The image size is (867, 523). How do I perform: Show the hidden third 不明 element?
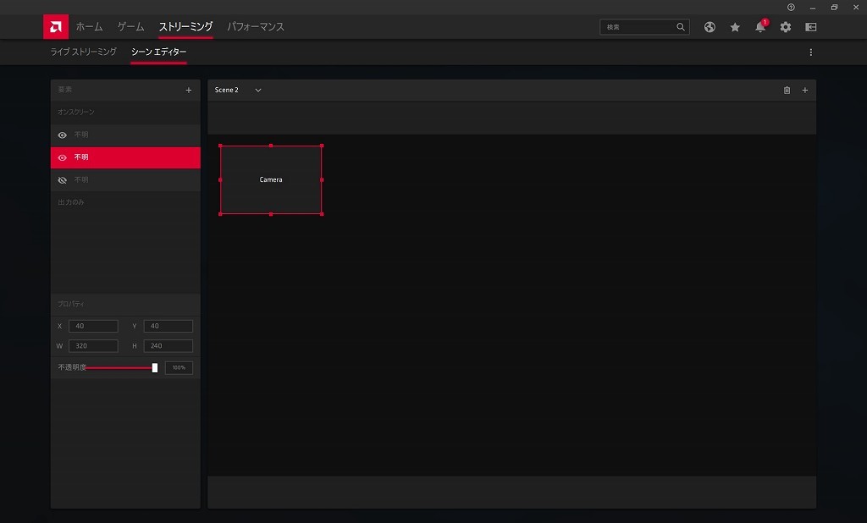click(62, 180)
